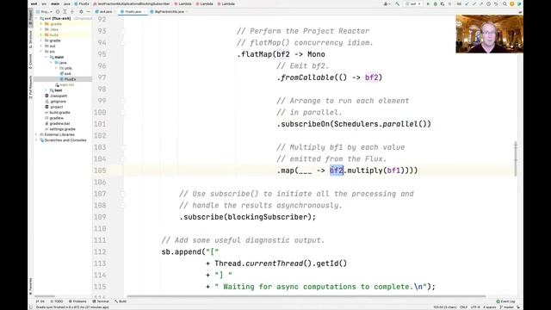Click line number 105 in the gutter
The image size is (551, 310).
coord(100,170)
